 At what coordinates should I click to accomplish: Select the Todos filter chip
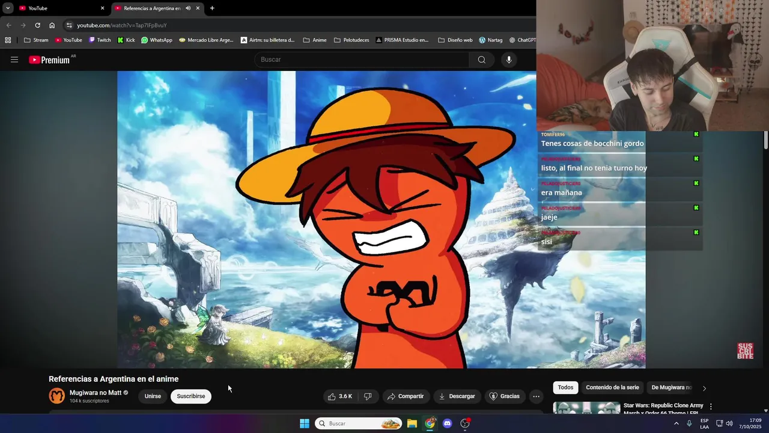click(x=565, y=388)
